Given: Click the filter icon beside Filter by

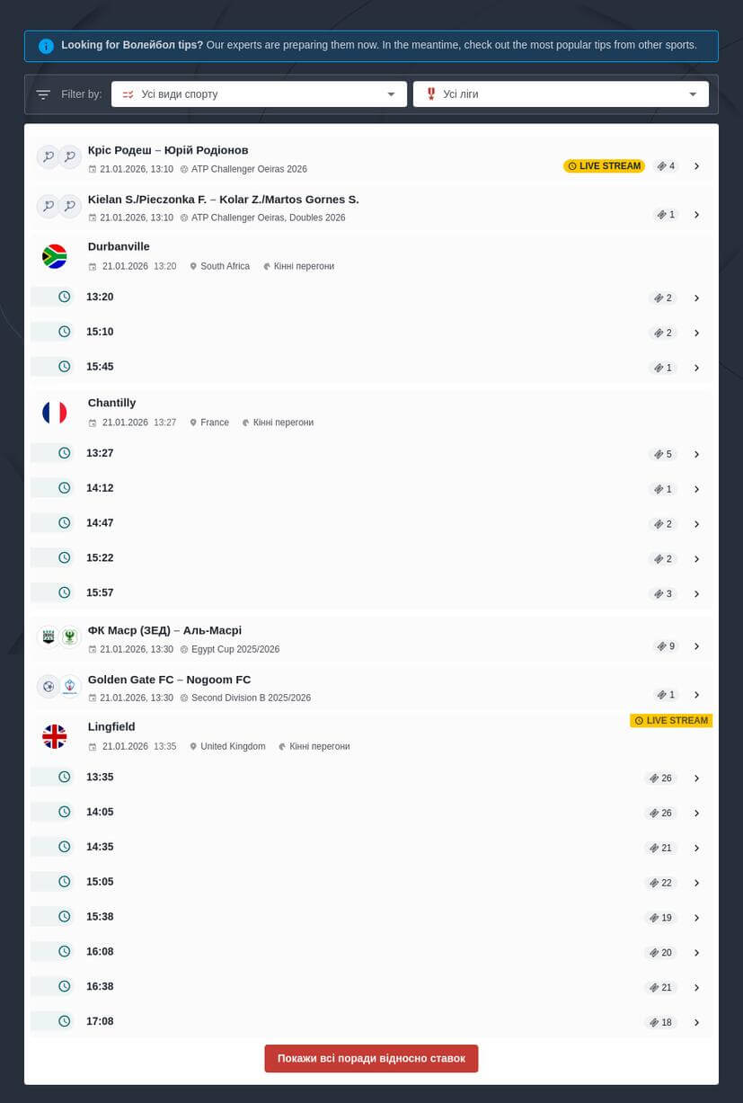Looking at the screenshot, I should click(43, 94).
